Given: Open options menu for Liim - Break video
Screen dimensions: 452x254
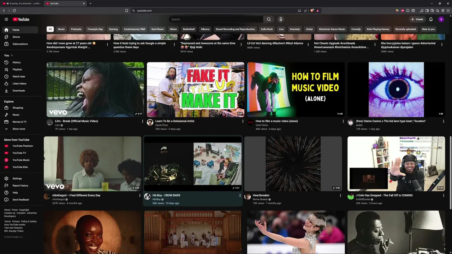Looking at the screenshot, I should (x=142, y=121).
